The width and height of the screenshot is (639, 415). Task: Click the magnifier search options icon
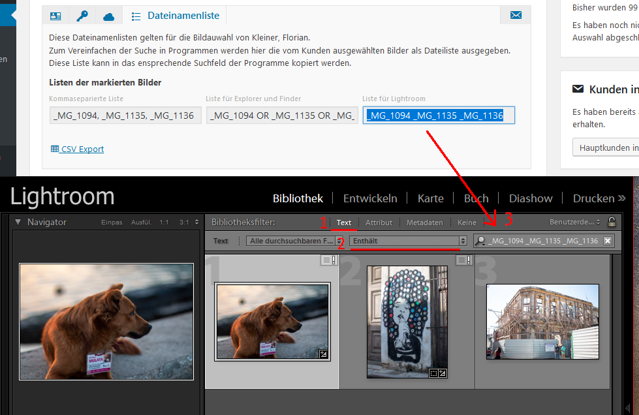481,241
